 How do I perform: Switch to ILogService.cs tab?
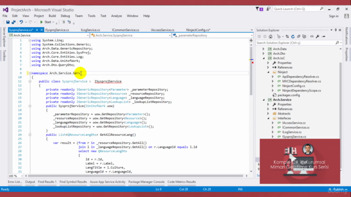point(90,30)
